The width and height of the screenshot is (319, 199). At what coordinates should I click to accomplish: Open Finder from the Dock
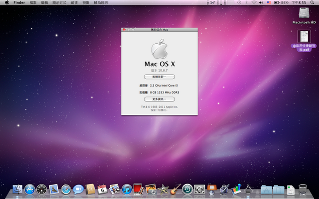tap(17, 189)
